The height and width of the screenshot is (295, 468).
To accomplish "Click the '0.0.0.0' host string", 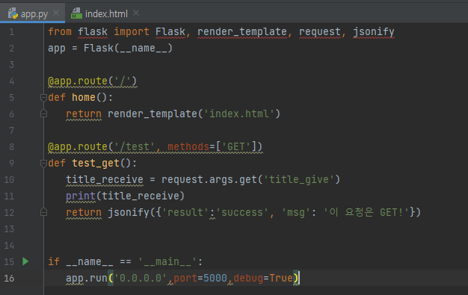I will coord(141,278).
